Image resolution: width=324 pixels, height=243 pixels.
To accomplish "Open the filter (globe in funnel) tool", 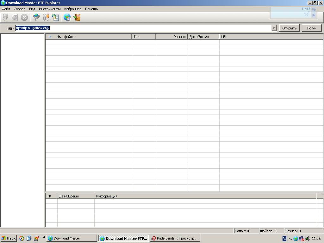I will click(36, 17).
